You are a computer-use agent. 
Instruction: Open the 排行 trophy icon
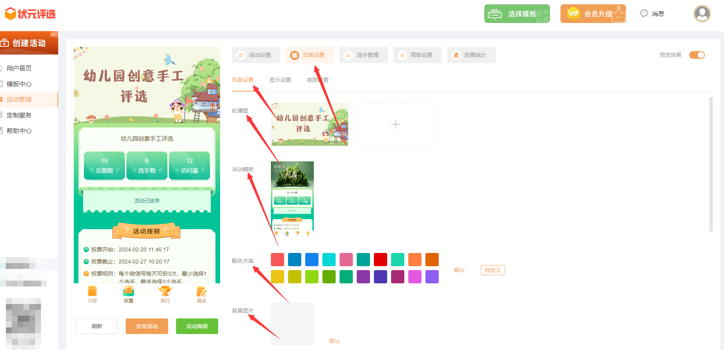click(x=165, y=292)
